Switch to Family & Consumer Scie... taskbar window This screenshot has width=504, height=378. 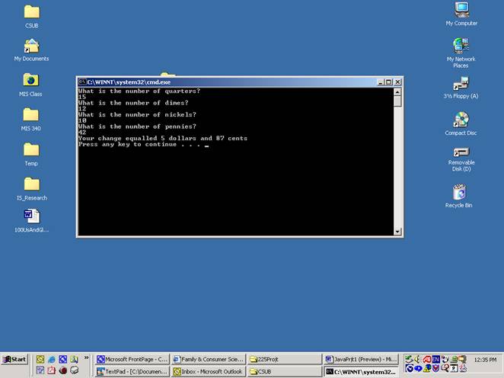pyautogui.click(x=209, y=360)
